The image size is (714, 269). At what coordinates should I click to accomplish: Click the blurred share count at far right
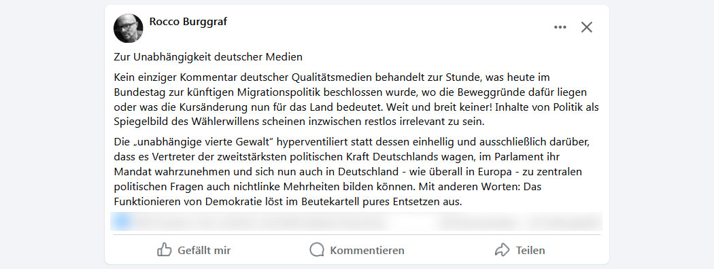point(563,222)
